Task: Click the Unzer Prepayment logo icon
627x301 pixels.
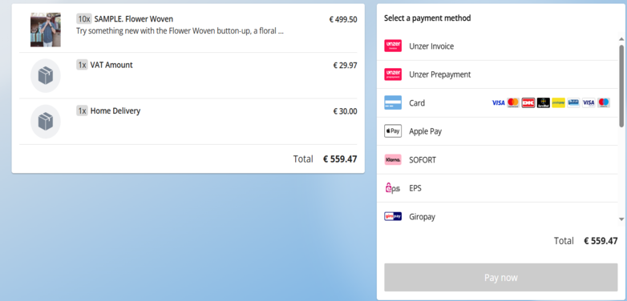Action: point(393,74)
